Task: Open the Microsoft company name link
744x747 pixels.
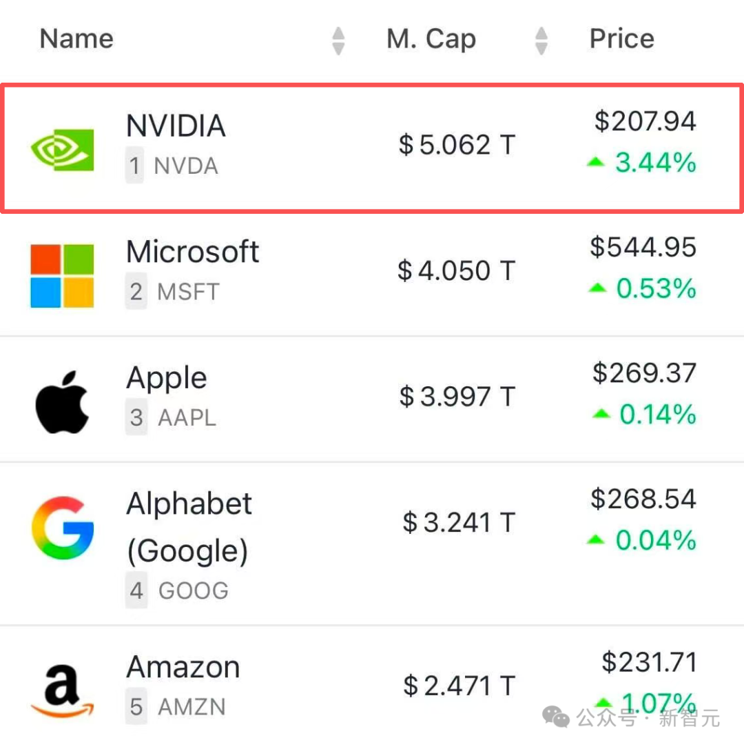Action: pyautogui.click(x=192, y=252)
